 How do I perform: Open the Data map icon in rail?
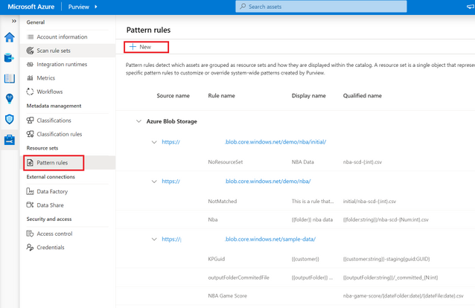[x=10, y=57]
